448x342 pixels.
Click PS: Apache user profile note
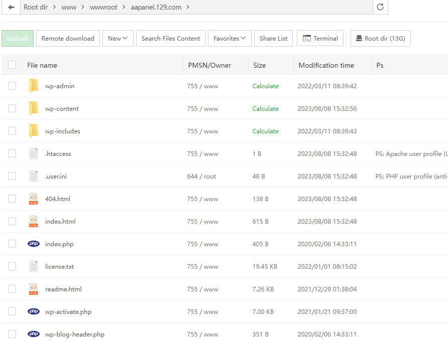coord(411,153)
